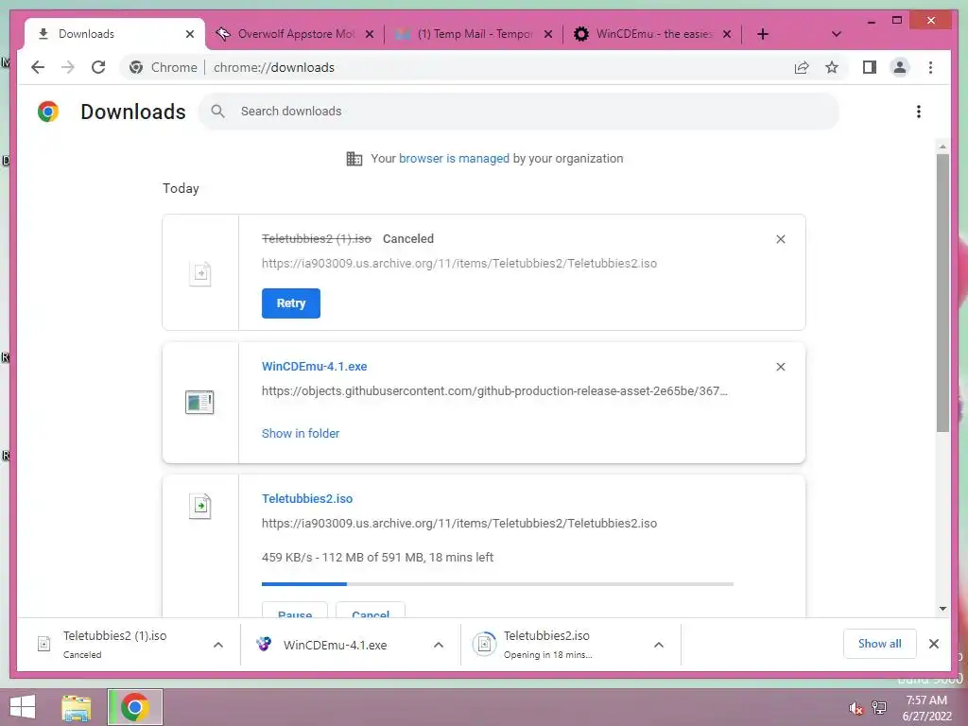This screenshot has height=726, width=968.
Task: Close the Temp Mail tab
Action: click(547, 34)
